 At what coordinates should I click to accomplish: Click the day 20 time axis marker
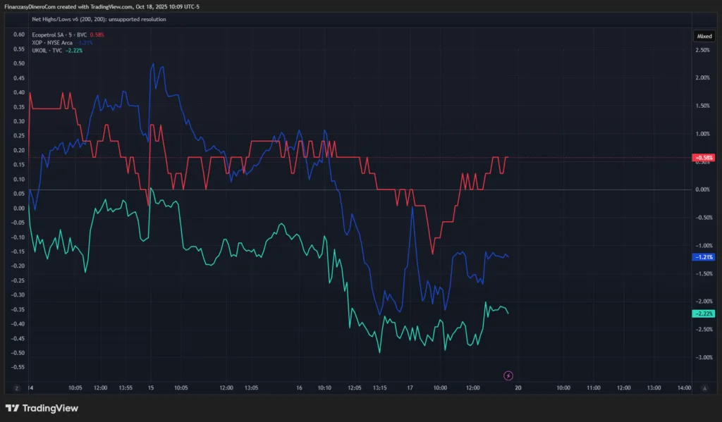pos(518,387)
